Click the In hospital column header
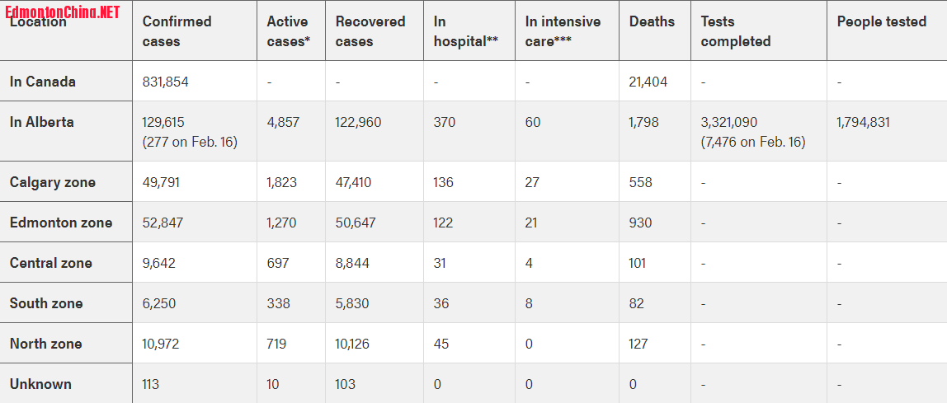Image resolution: width=947 pixels, height=403 pixels. (x=466, y=31)
